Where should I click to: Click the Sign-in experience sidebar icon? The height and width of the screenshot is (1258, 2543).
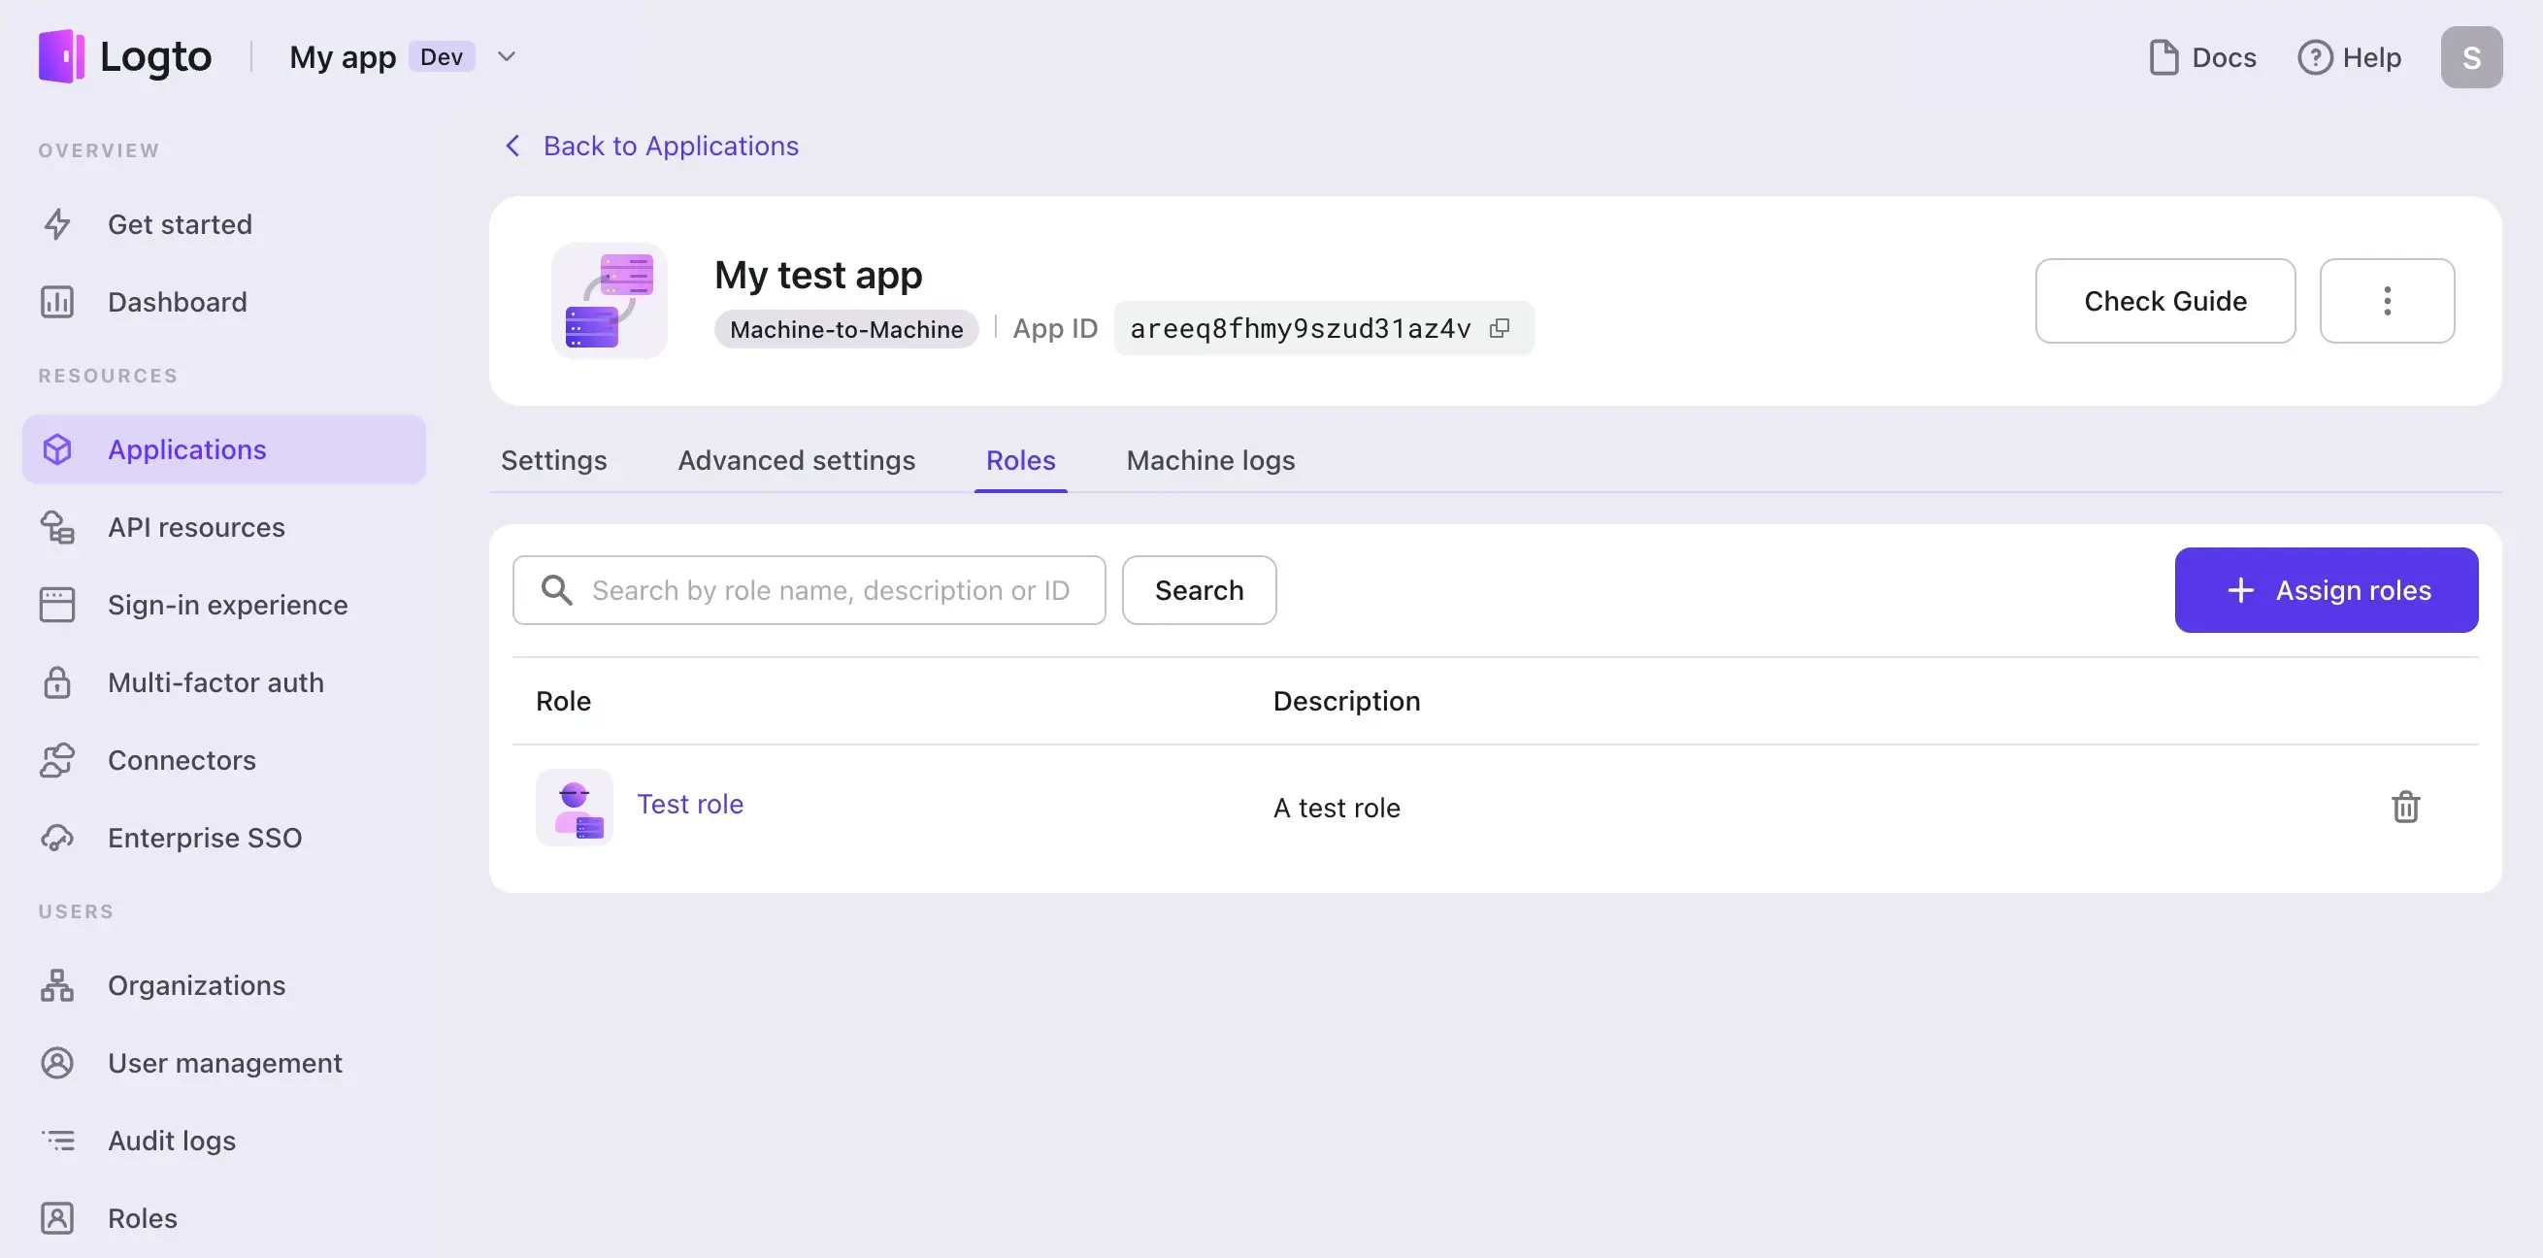(x=56, y=605)
